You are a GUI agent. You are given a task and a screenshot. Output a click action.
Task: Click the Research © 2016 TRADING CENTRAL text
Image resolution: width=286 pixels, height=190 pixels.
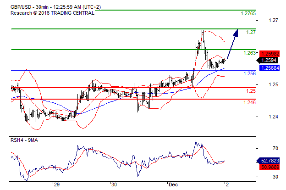(53, 13)
